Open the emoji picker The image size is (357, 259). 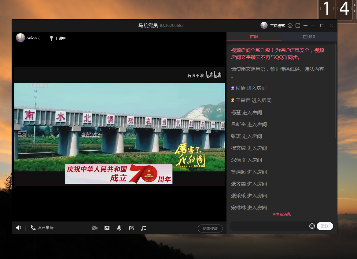312,226
